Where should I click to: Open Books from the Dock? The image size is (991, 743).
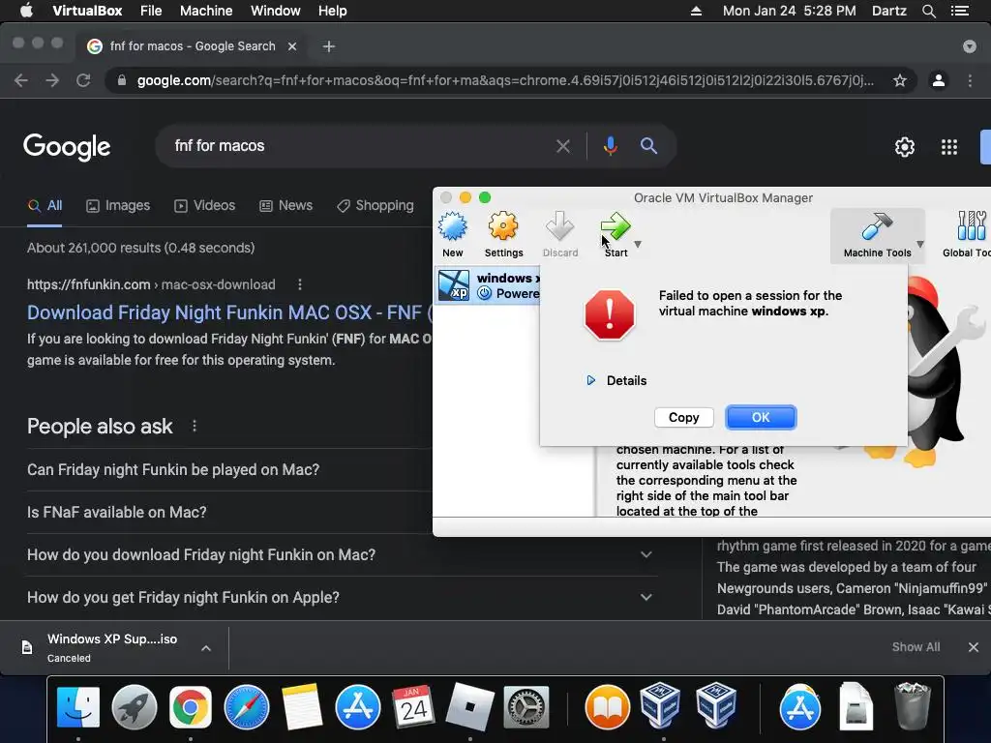[x=608, y=707]
